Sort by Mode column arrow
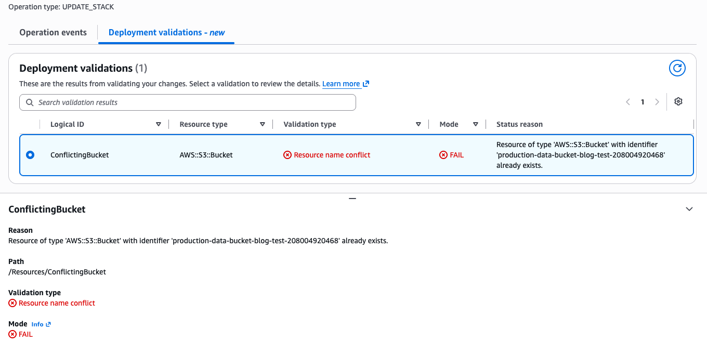 pos(476,124)
